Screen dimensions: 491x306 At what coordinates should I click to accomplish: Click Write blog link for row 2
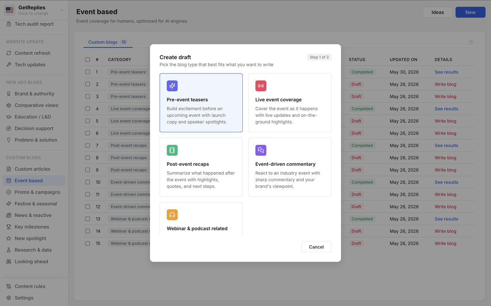(445, 84)
